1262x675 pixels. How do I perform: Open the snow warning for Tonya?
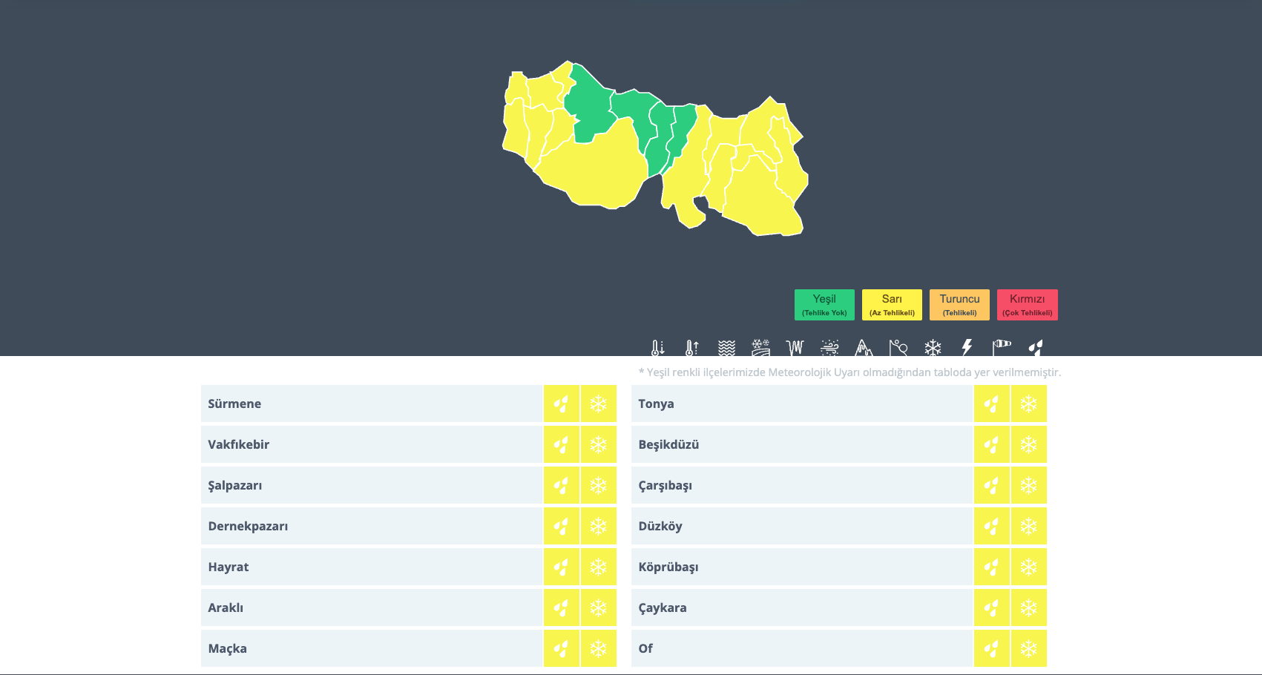click(1029, 404)
